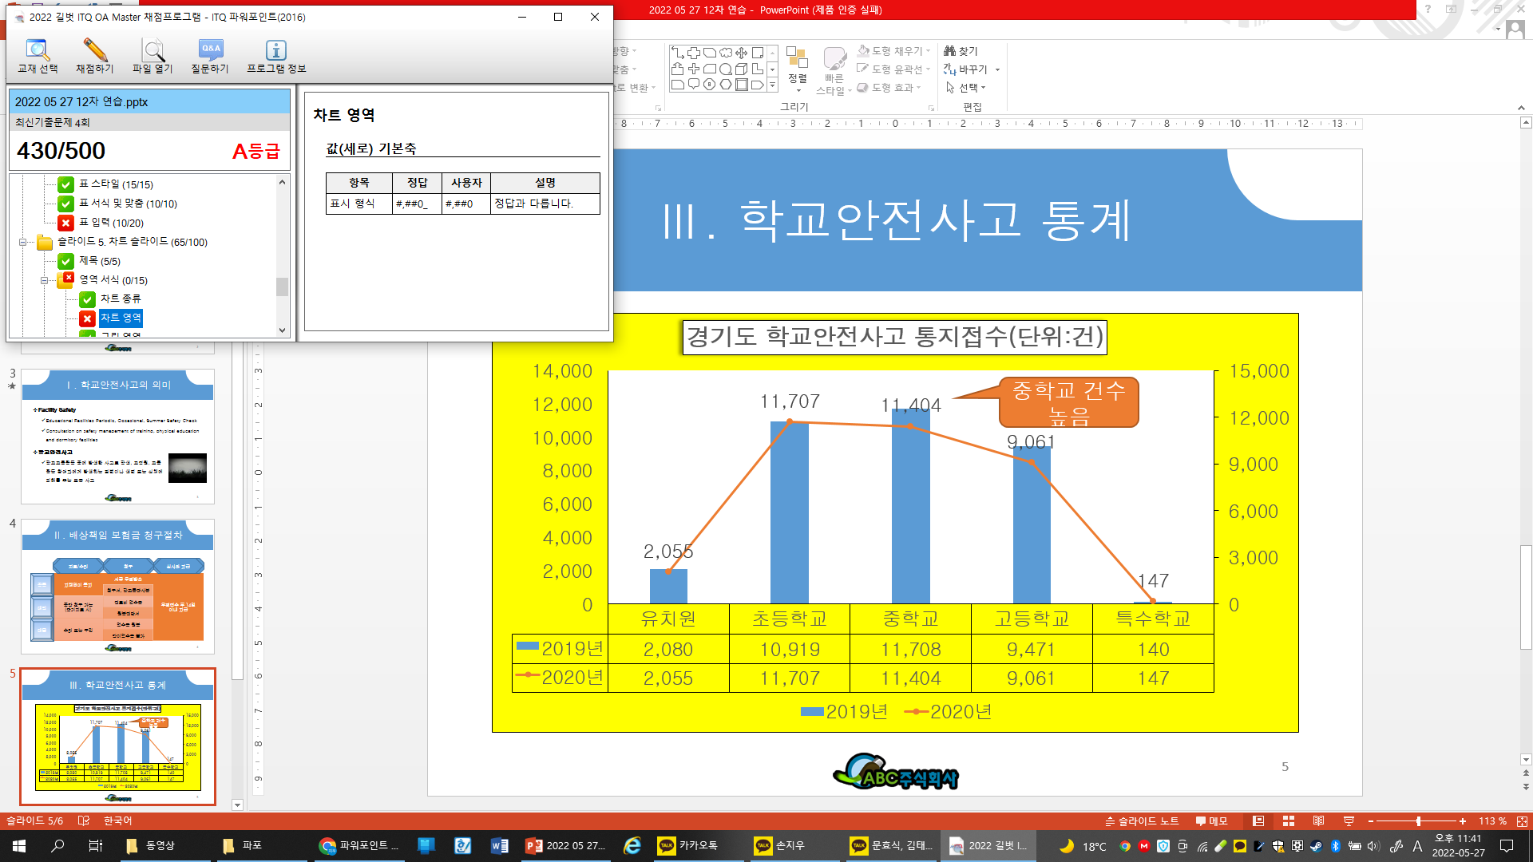Toggle 메모 comments pane
The width and height of the screenshot is (1533, 862).
coord(1211,821)
